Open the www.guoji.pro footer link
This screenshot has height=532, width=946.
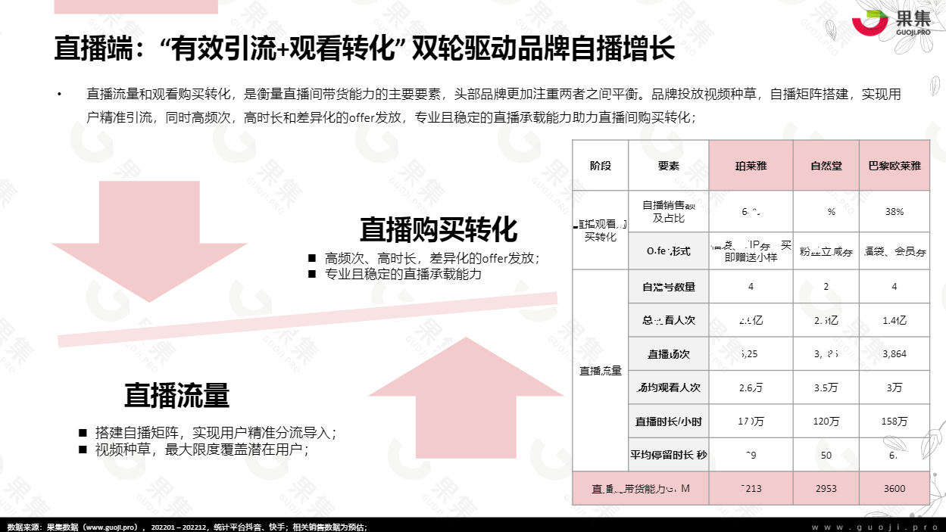pyautogui.click(x=873, y=527)
